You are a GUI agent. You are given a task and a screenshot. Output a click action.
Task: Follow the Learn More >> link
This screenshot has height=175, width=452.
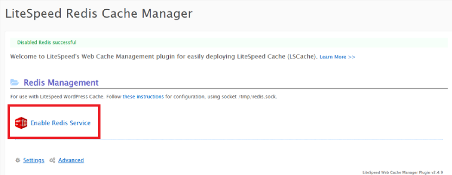337,57
